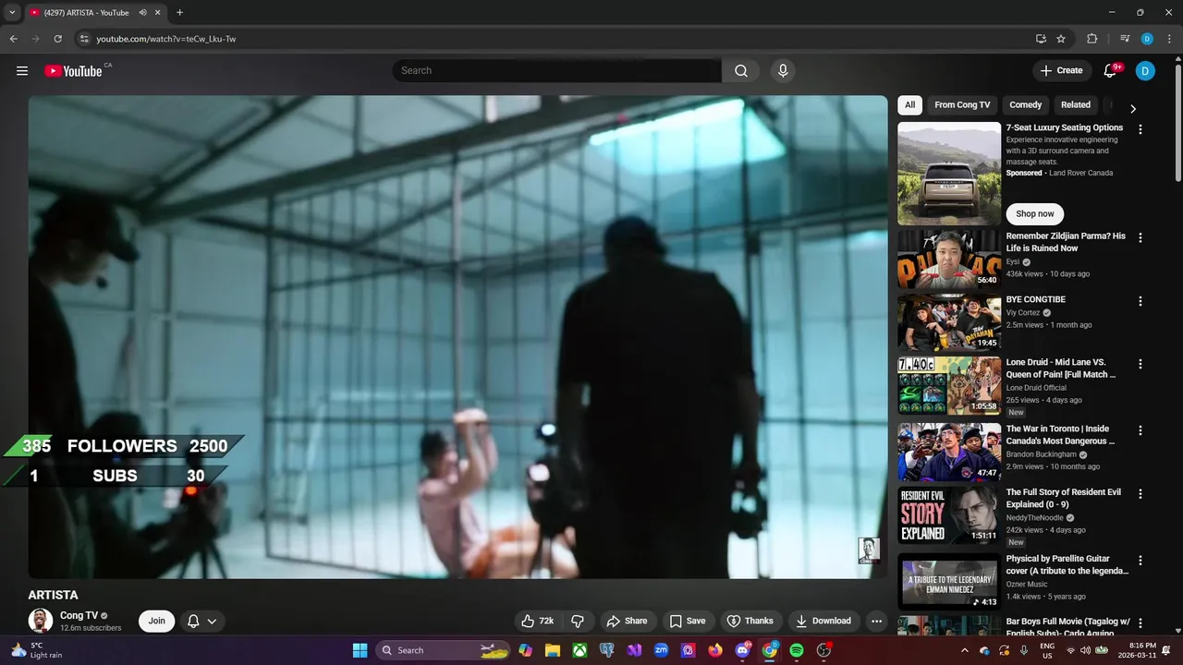Like the ARTISTA video
This screenshot has width=1183, height=665.
click(x=539, y=621)
